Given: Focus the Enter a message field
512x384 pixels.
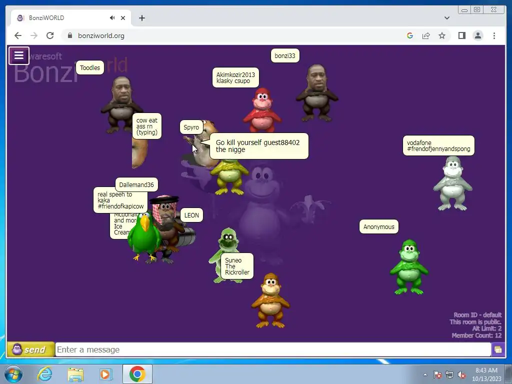Looking at the screenshot, I should [273, 349].
